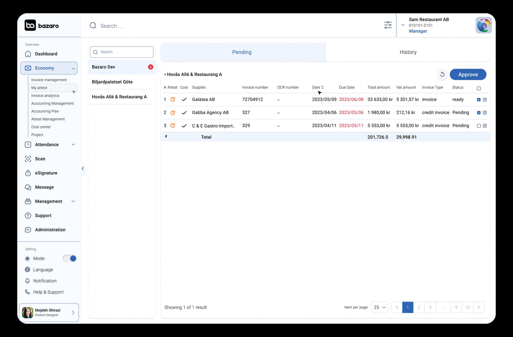Image resolution: width=513 pixels, height=337 pixels.
Task: Open eSignature from the sidebar
Action: [x=46, y=173]
